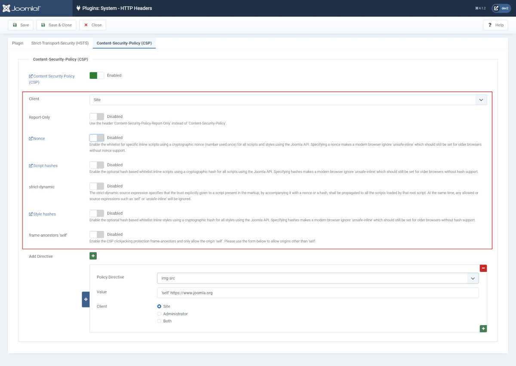The image size is (516, 366).
Task: Switch to the Plugin tab
Action: tap(17, 43)
